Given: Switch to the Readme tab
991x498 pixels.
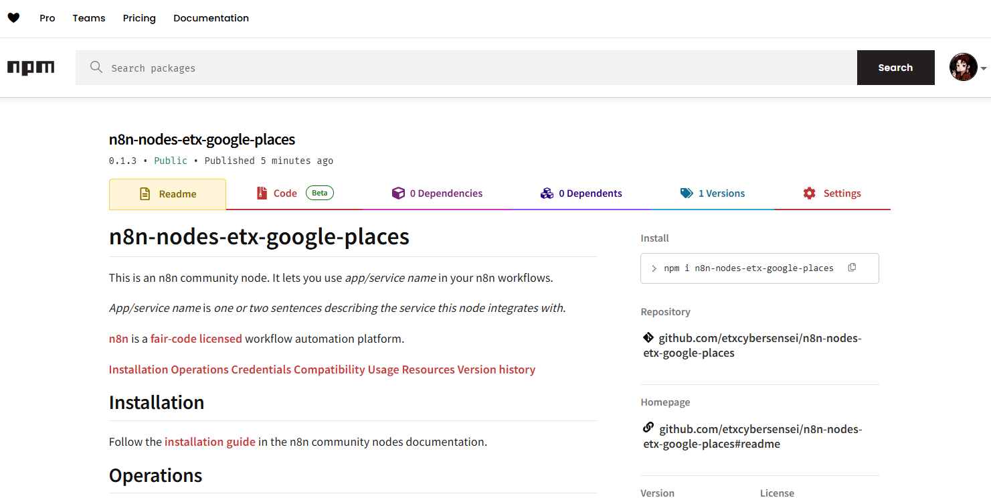Looking at the screenshot, I should [167, 194].
